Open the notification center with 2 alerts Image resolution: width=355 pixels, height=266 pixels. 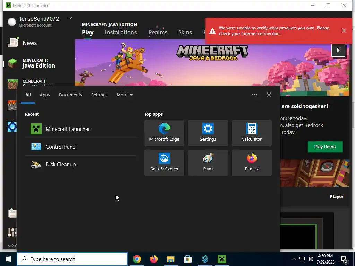(344, 259)
